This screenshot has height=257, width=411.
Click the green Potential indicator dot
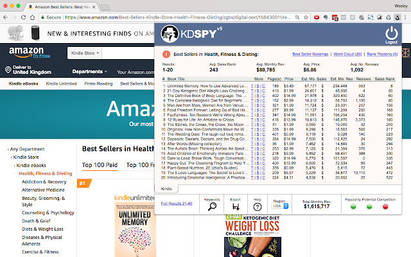[369, 207]
